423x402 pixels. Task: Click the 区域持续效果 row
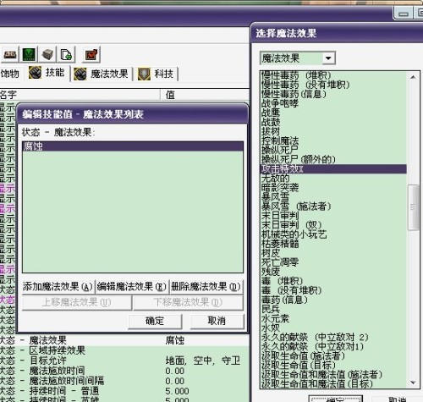point(124,350)
